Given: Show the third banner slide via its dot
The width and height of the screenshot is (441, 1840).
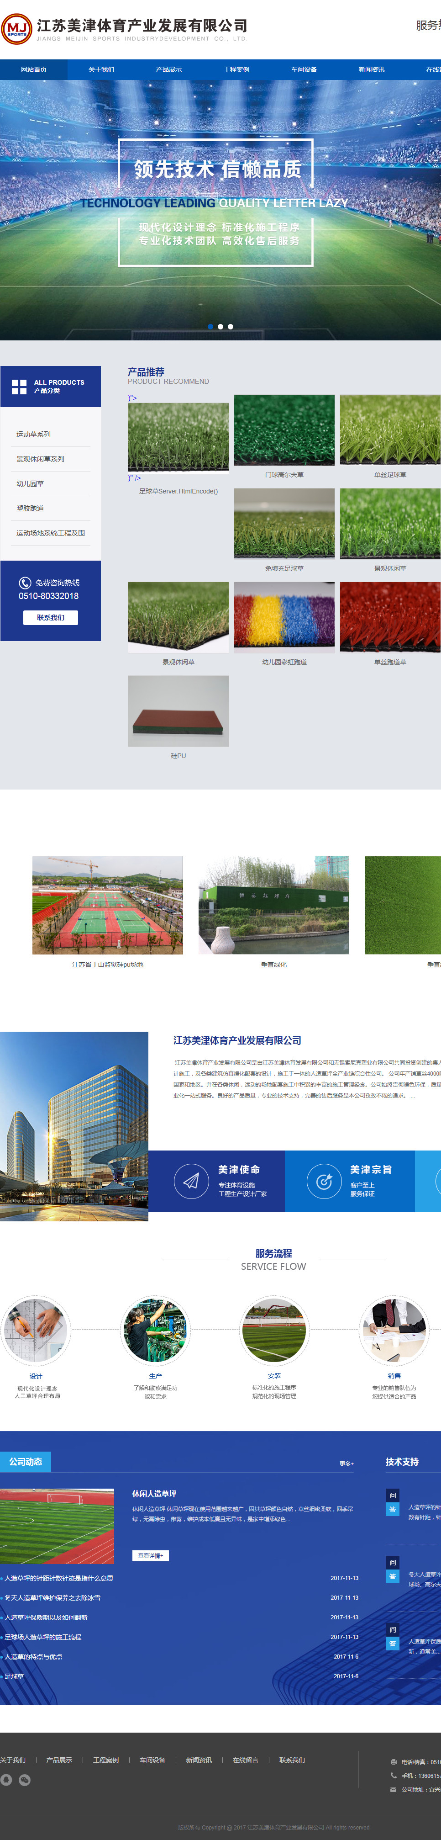Looking at the screenshot, I should [x=231, y=326].
